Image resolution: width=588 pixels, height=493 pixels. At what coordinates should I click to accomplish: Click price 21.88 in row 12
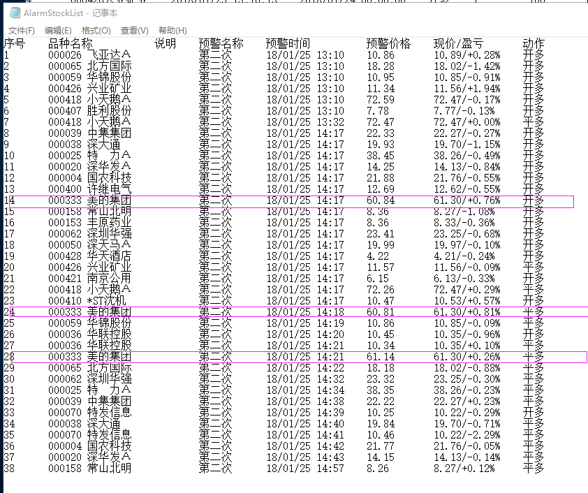(x=381, y=177)
